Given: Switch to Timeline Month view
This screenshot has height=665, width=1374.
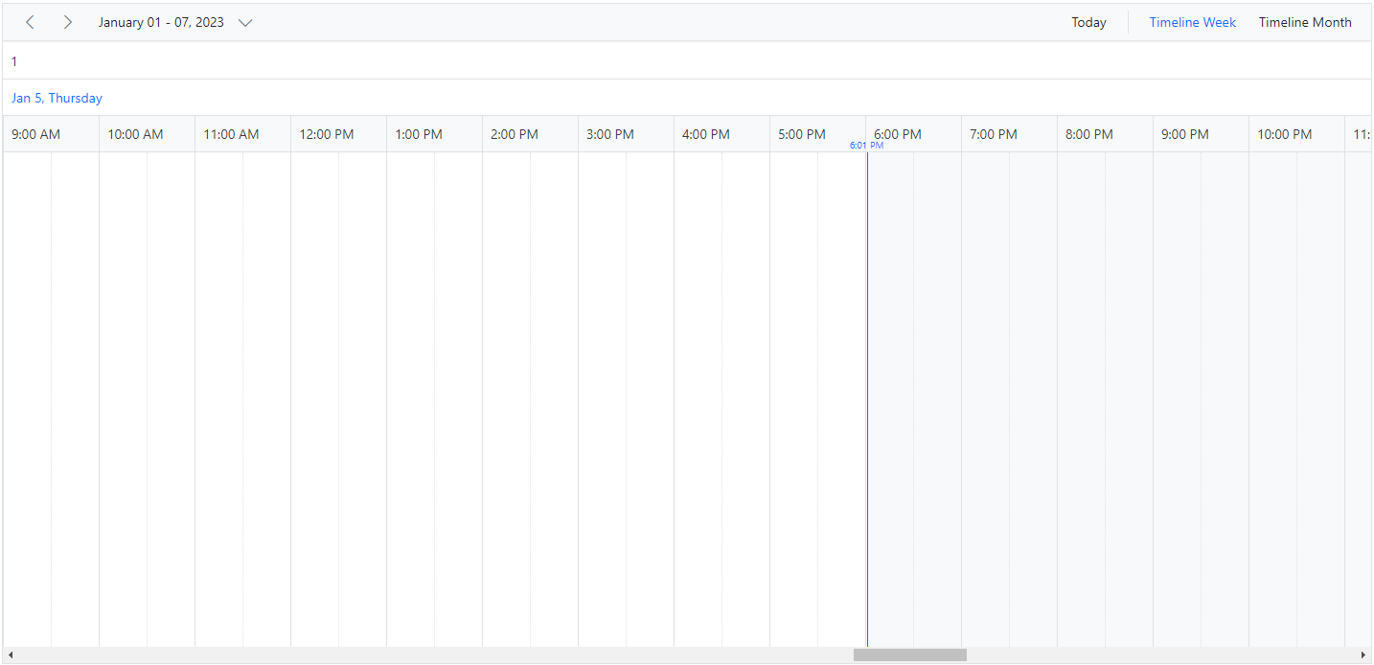Looking at the screenshot, I should (1305, 22).
